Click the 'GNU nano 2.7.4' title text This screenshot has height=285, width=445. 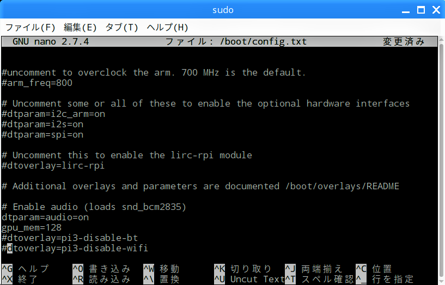click(x=51, y=42)
